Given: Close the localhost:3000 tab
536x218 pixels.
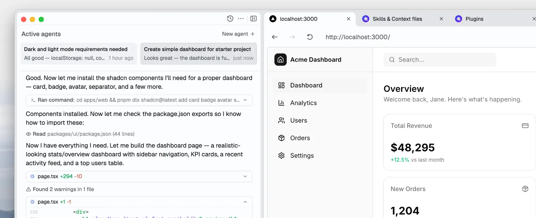Looking at the screenshot, I should pos(349,19).
